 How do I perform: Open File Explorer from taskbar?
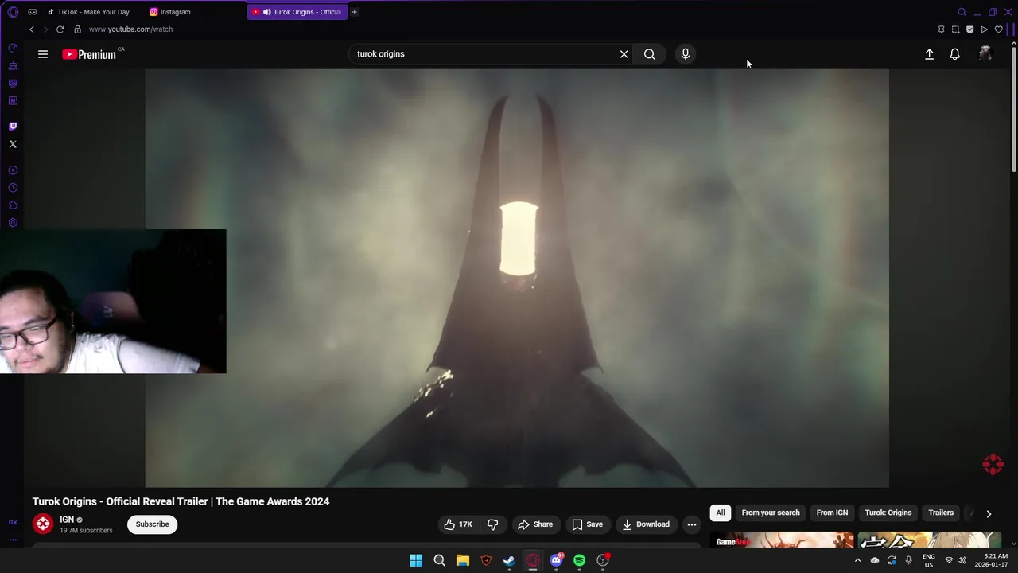(x=463, y=560)
